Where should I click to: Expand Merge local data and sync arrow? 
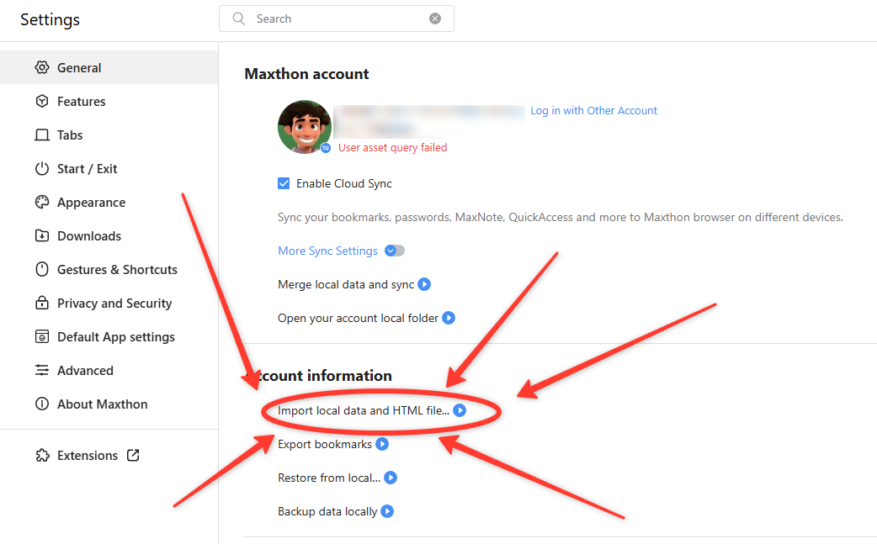click(x=424, y=284)
